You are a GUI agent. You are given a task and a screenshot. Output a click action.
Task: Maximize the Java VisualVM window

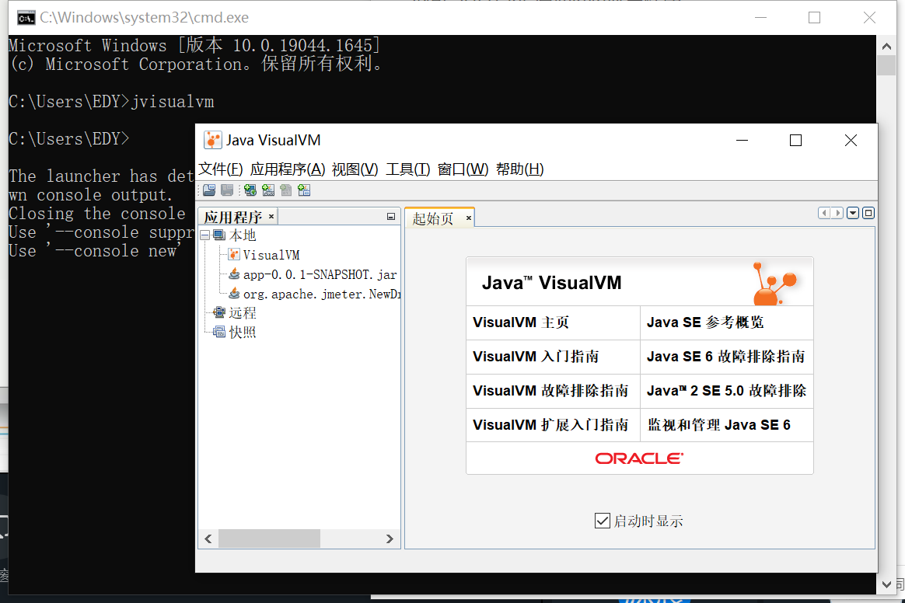coord(796,140)
